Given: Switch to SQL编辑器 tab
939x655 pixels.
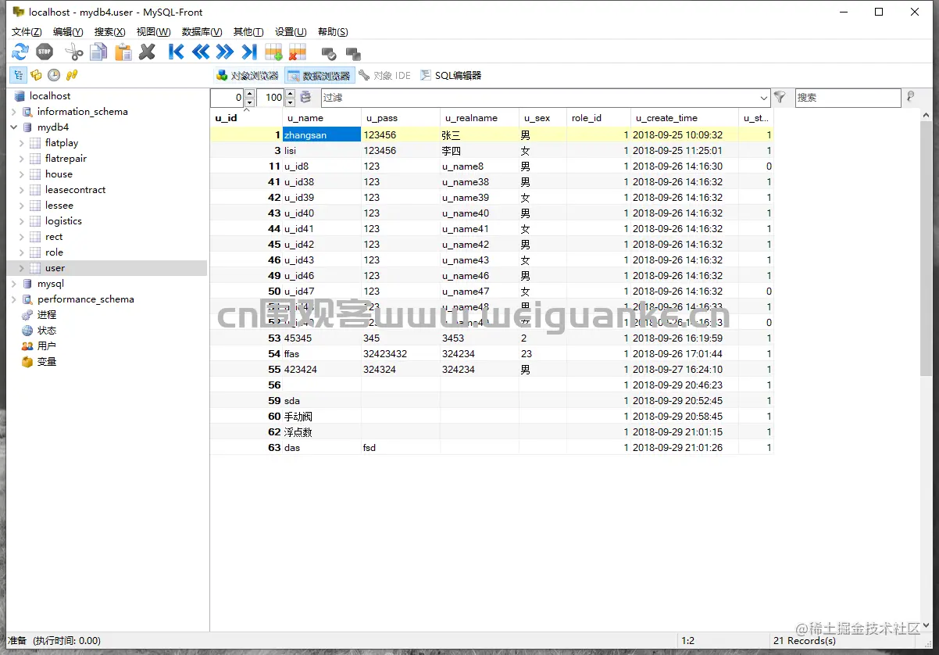Looking at the screenshot, I should click(x=451, y=75).
